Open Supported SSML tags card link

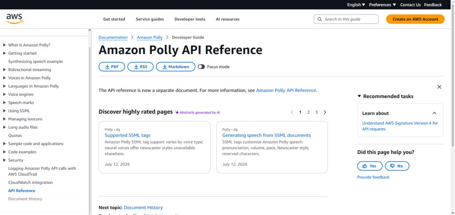[128, 135]
